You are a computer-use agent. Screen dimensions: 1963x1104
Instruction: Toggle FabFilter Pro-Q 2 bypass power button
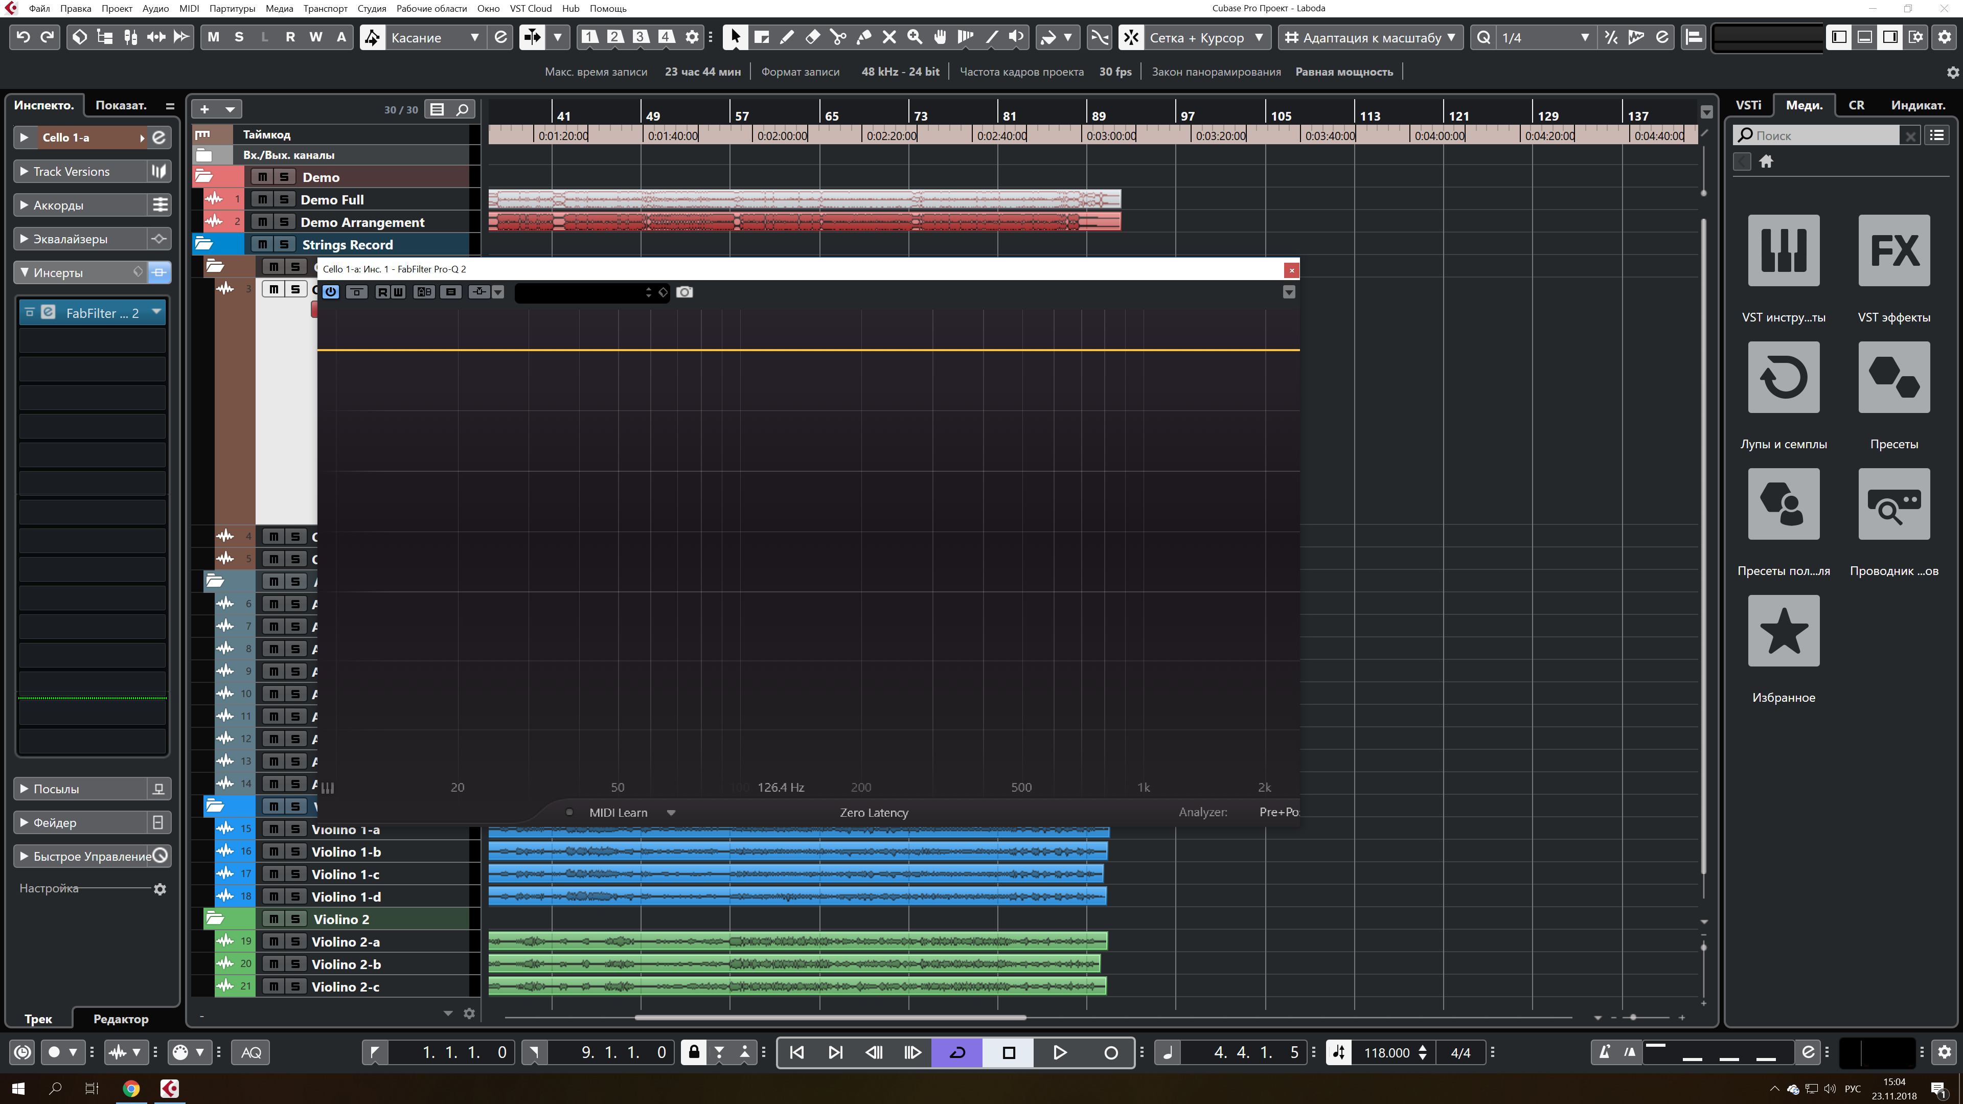click(331, 292)
